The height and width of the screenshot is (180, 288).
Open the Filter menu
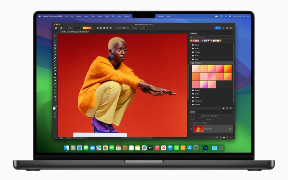[107, 16]
